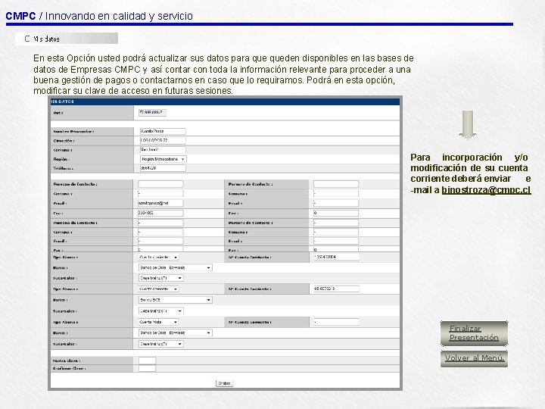
Task: Click the Confirme clave password field
Action: (147, 368)
